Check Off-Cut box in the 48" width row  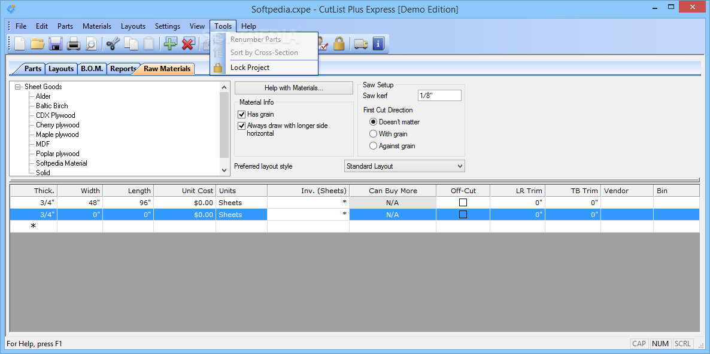point(463,203)
